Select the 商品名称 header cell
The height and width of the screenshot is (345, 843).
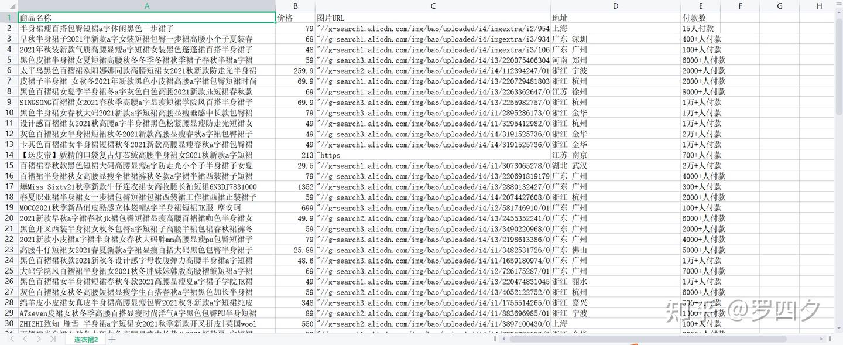coord(147,18)
